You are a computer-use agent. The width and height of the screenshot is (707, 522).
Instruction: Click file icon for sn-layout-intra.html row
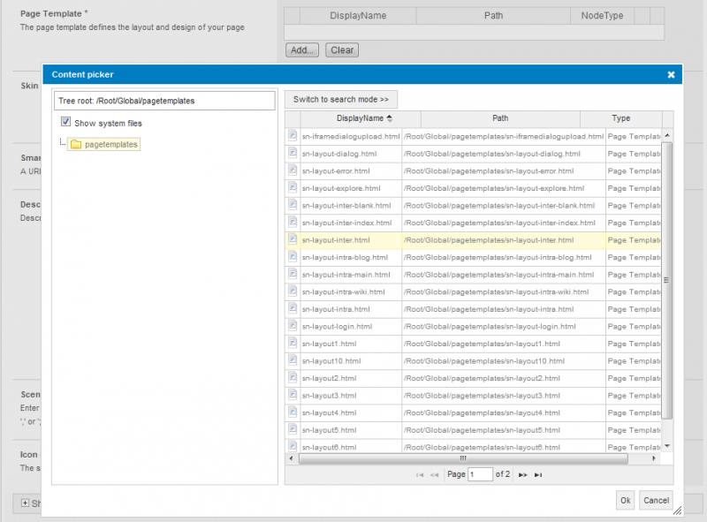pos(293,308)
